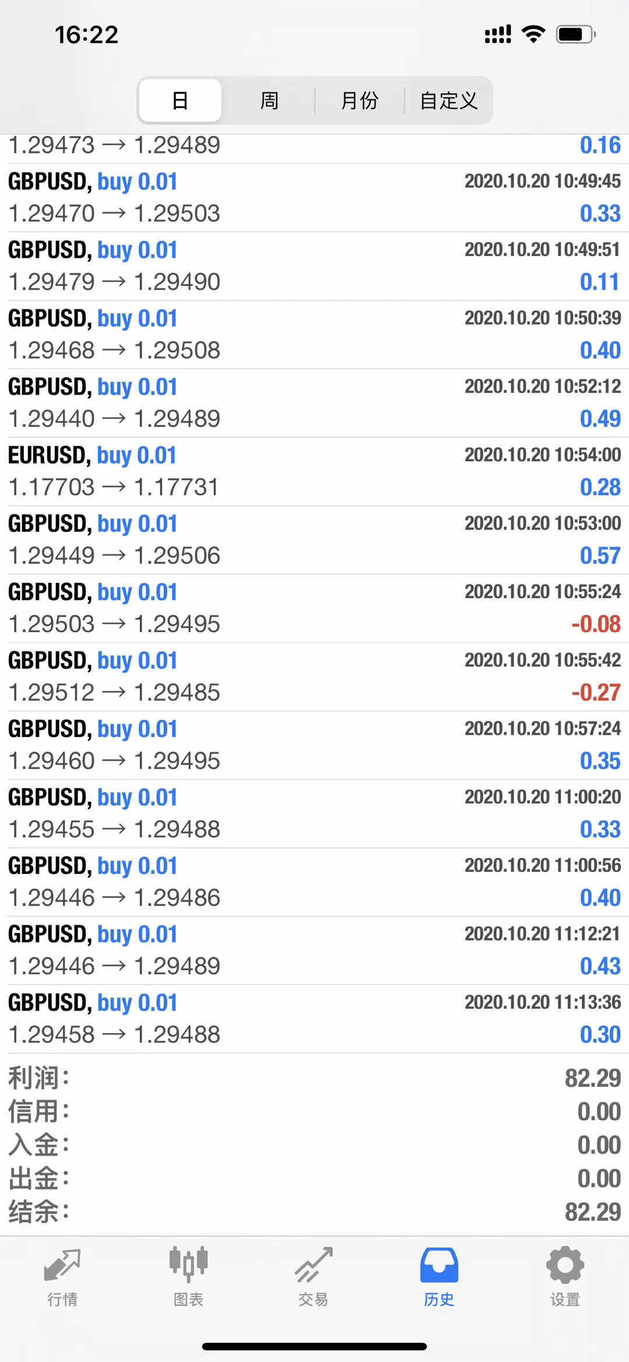
Task: Tap the battery status icon
Action: point(575,34)
